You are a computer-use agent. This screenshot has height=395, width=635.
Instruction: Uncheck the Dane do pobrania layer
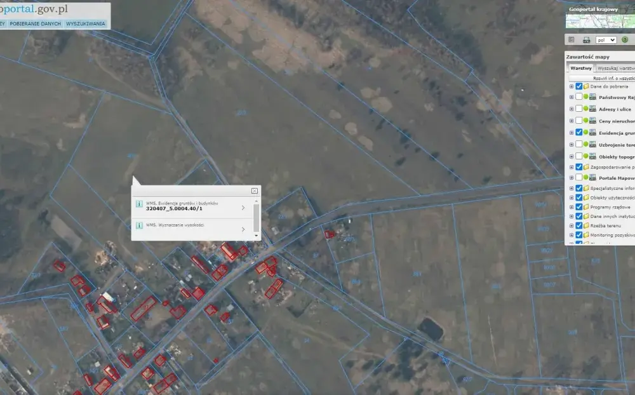tap(578, 86)
